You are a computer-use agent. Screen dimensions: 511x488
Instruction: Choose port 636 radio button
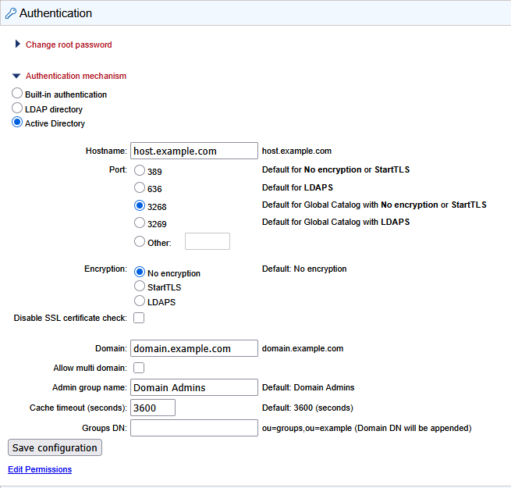140,187
